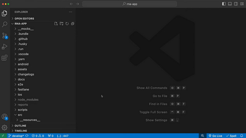Expand the Open Editors section
The height and width of the screenshot is (138, 246).
pyautogui.click(x=43, y=18)
